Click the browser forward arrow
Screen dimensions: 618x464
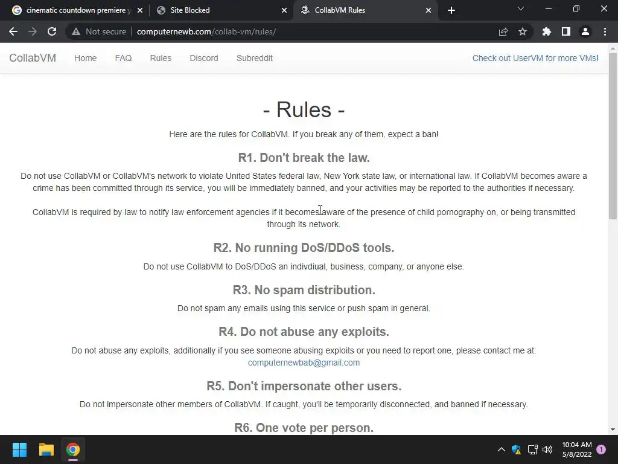33,31
